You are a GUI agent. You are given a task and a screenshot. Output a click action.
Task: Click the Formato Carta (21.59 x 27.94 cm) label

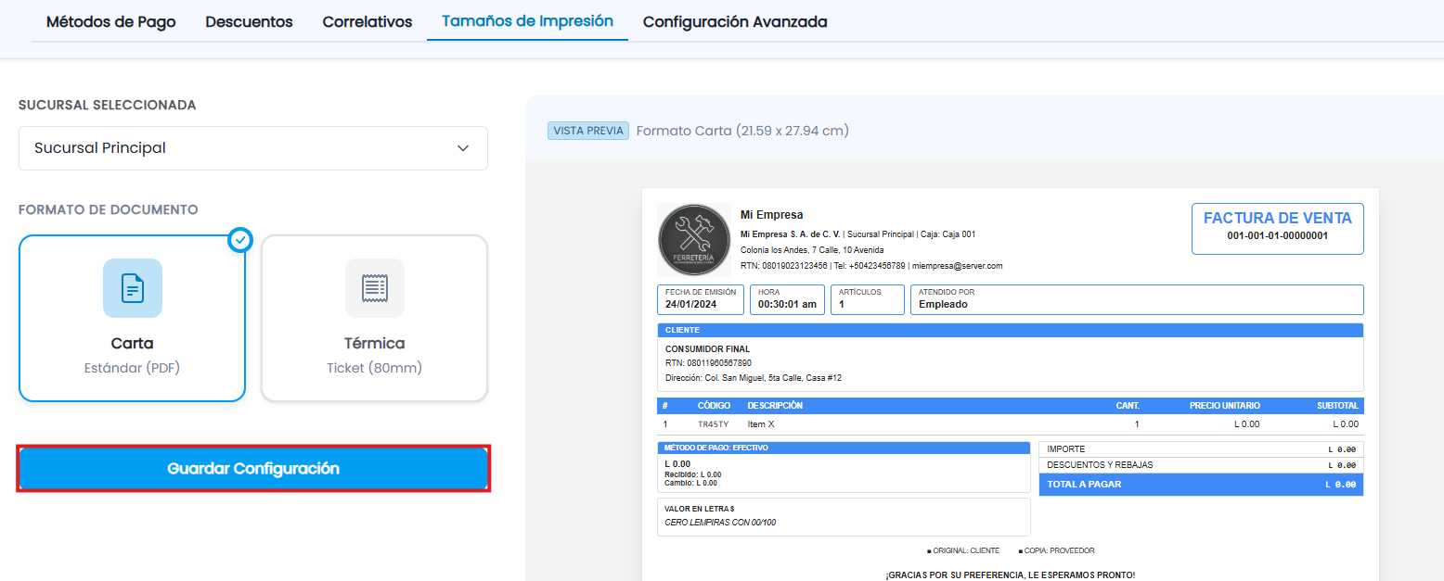[x=742, y=131]
